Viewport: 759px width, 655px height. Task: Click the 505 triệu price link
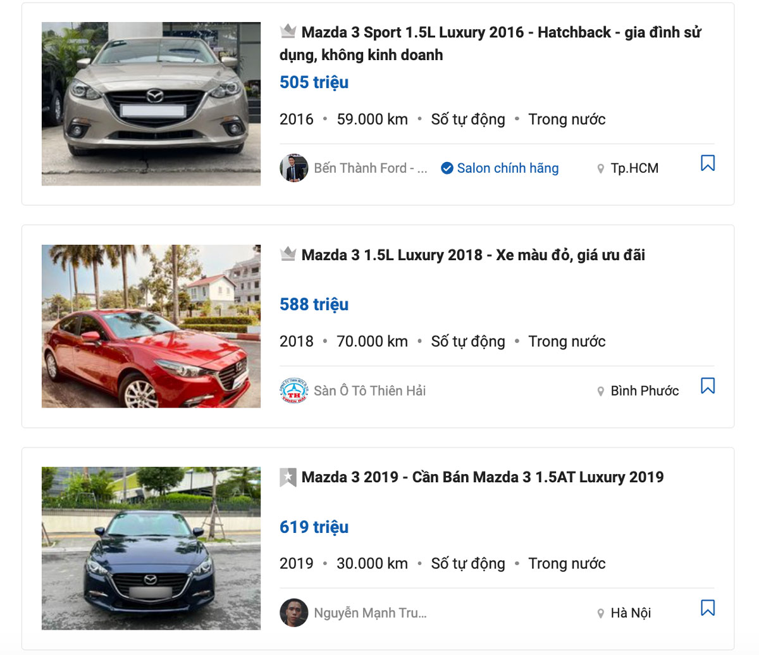[314, 82]
